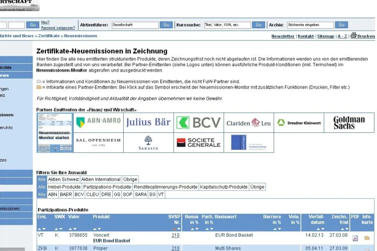Filter by Hebel-Produkte
The height and width of the screenshot is (251, 377).
pyautogui.click(x=64, y=187)
